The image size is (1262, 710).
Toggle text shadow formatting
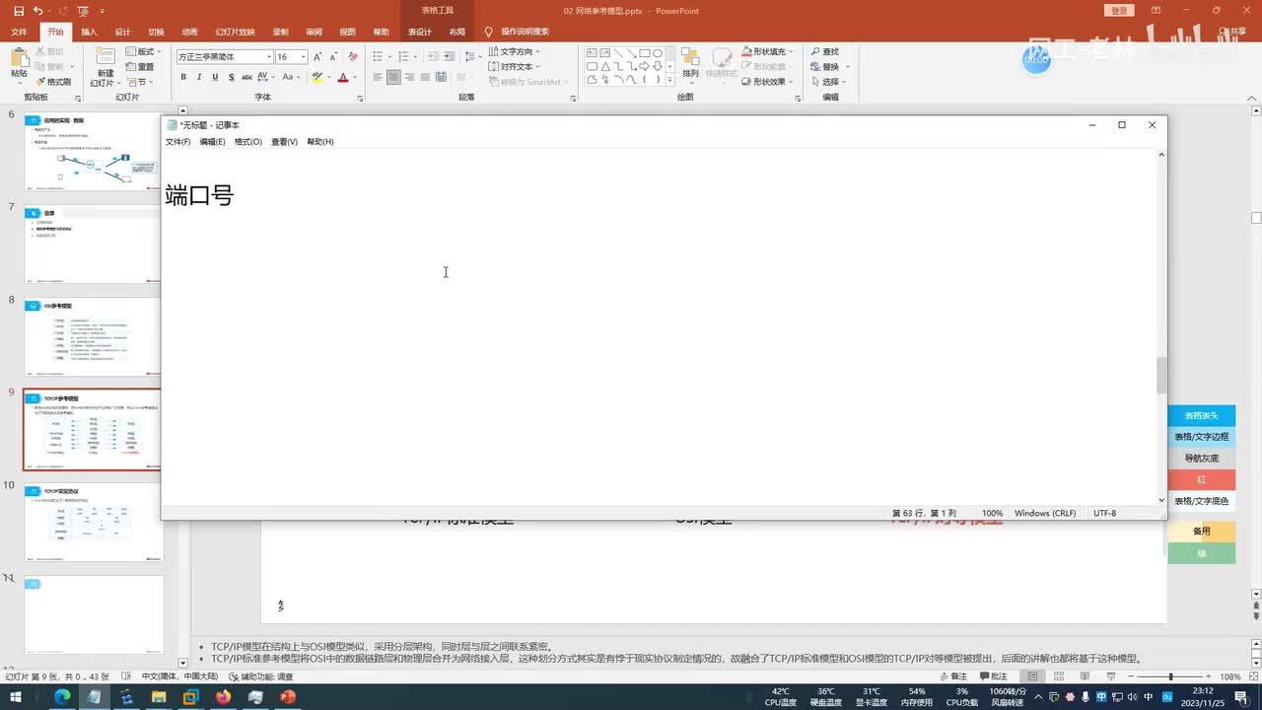point(231,77)
